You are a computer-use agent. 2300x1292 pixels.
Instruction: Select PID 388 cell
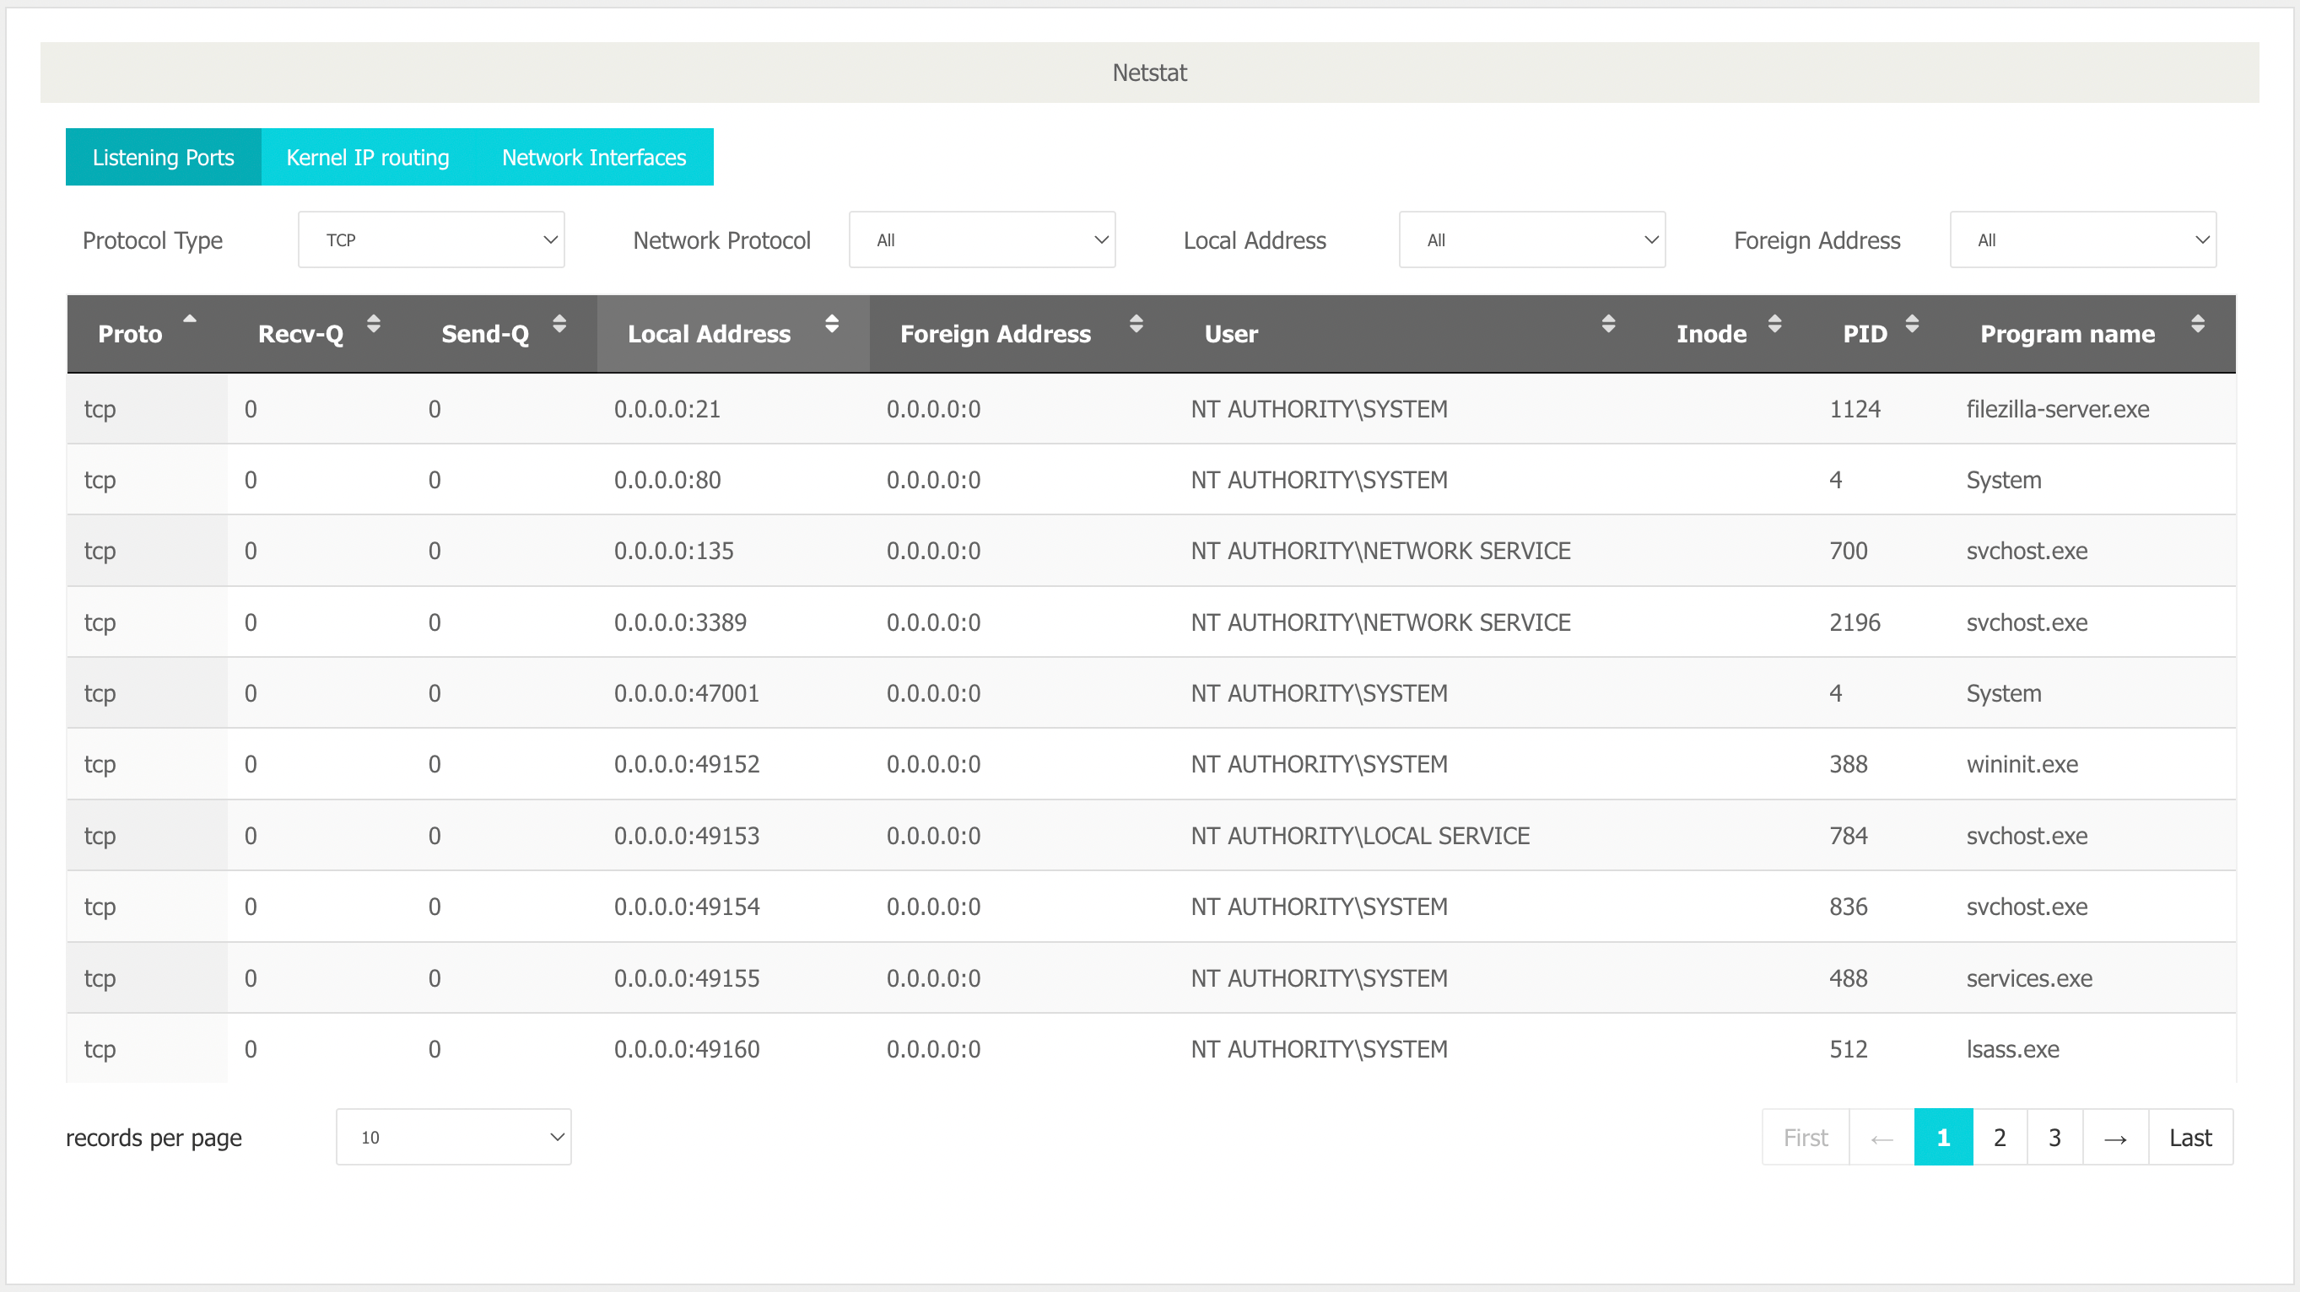point(1849,765)
